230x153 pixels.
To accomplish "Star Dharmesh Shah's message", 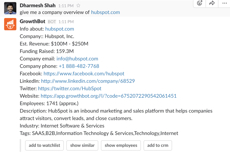I will point(78,5).
